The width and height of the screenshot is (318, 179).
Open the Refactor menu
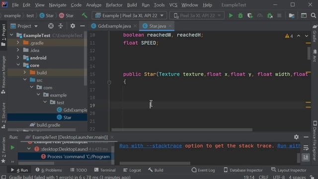pyautogui.click(x=114, y=5)
